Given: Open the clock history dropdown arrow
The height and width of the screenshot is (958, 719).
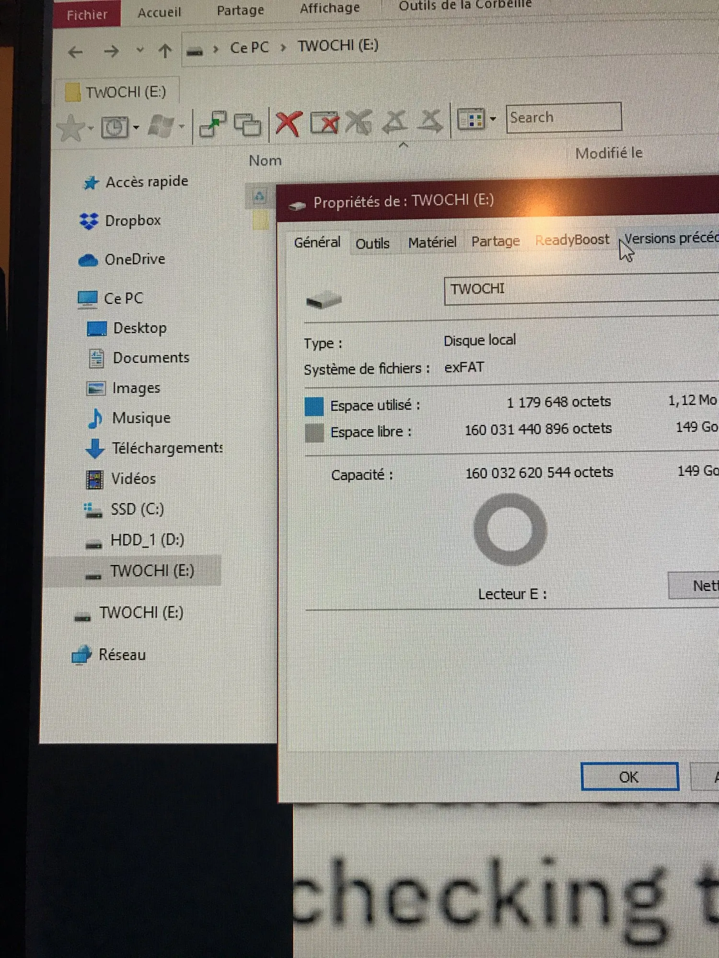Looking at the screenshot, I should [137, 127].
